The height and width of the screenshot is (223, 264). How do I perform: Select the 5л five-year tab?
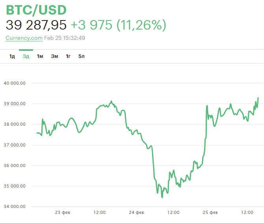point(82,56)
